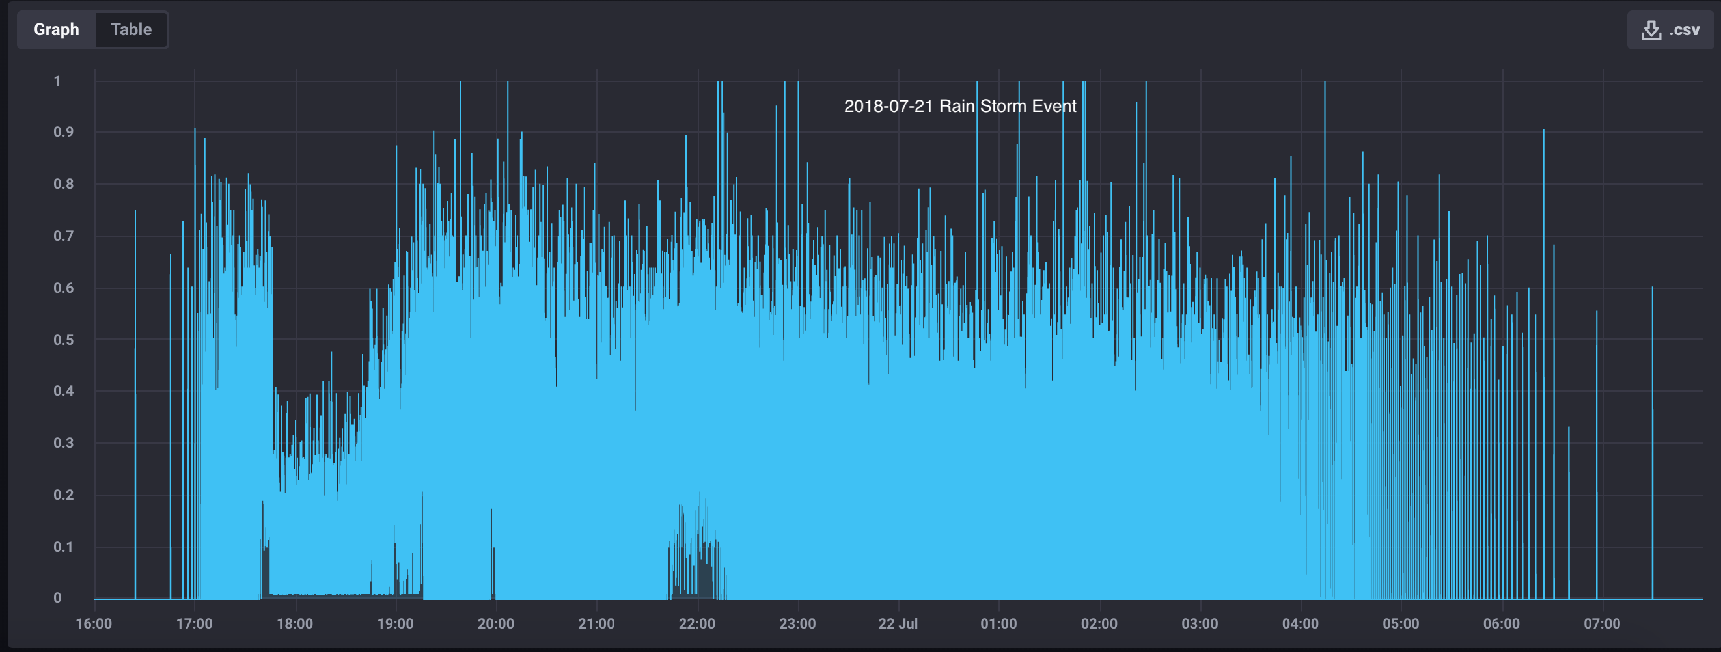
Task: Click the 02:00 time axis label
Action: coord(1099,624)
